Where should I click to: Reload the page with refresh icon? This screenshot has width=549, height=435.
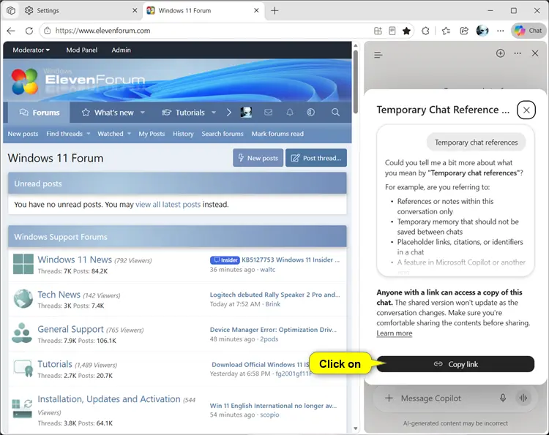[x=29, y=31]
